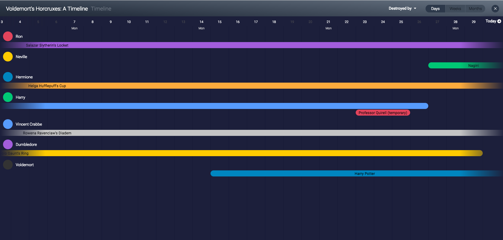Click Ron's red avatar circle

8,36
